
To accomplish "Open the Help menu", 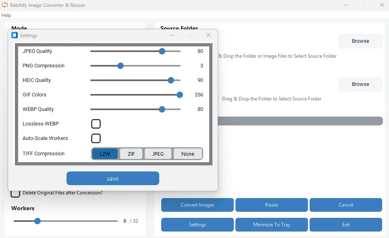I will point(6,15).
